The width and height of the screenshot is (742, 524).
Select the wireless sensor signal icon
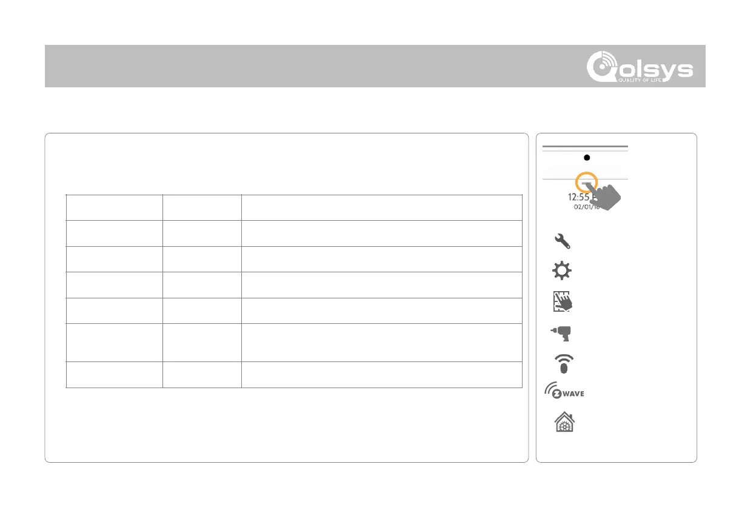click(562, 362)
